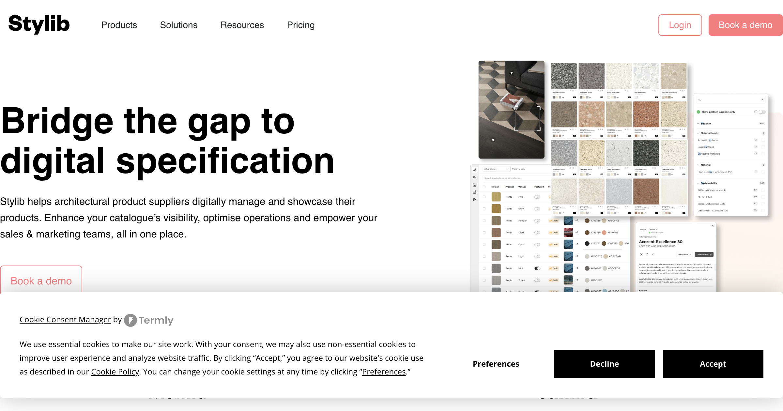Close the Acczent Excellence 80 product card

coord(713,226)
